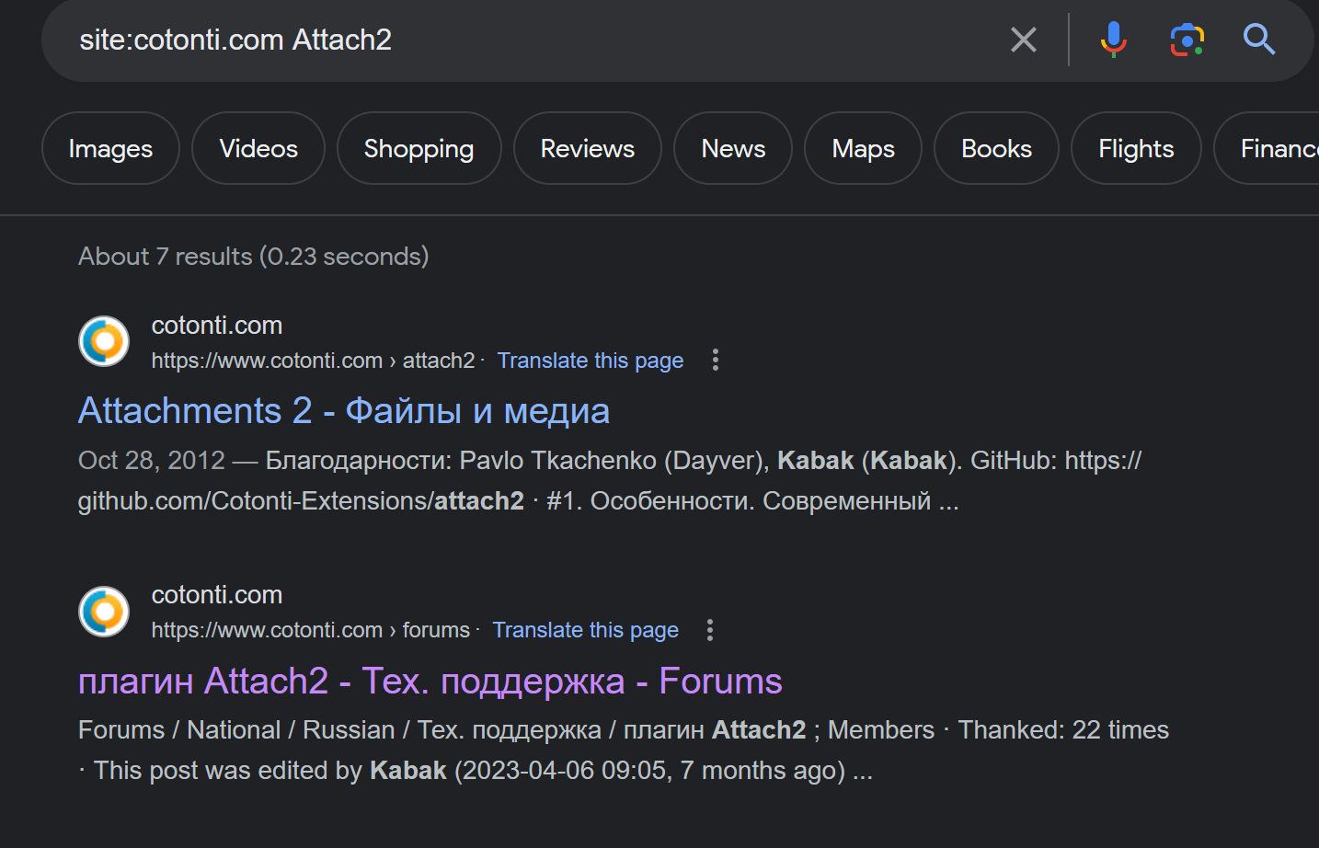
Task: Switch to the Images filter tab
Action: pos(110,148)
